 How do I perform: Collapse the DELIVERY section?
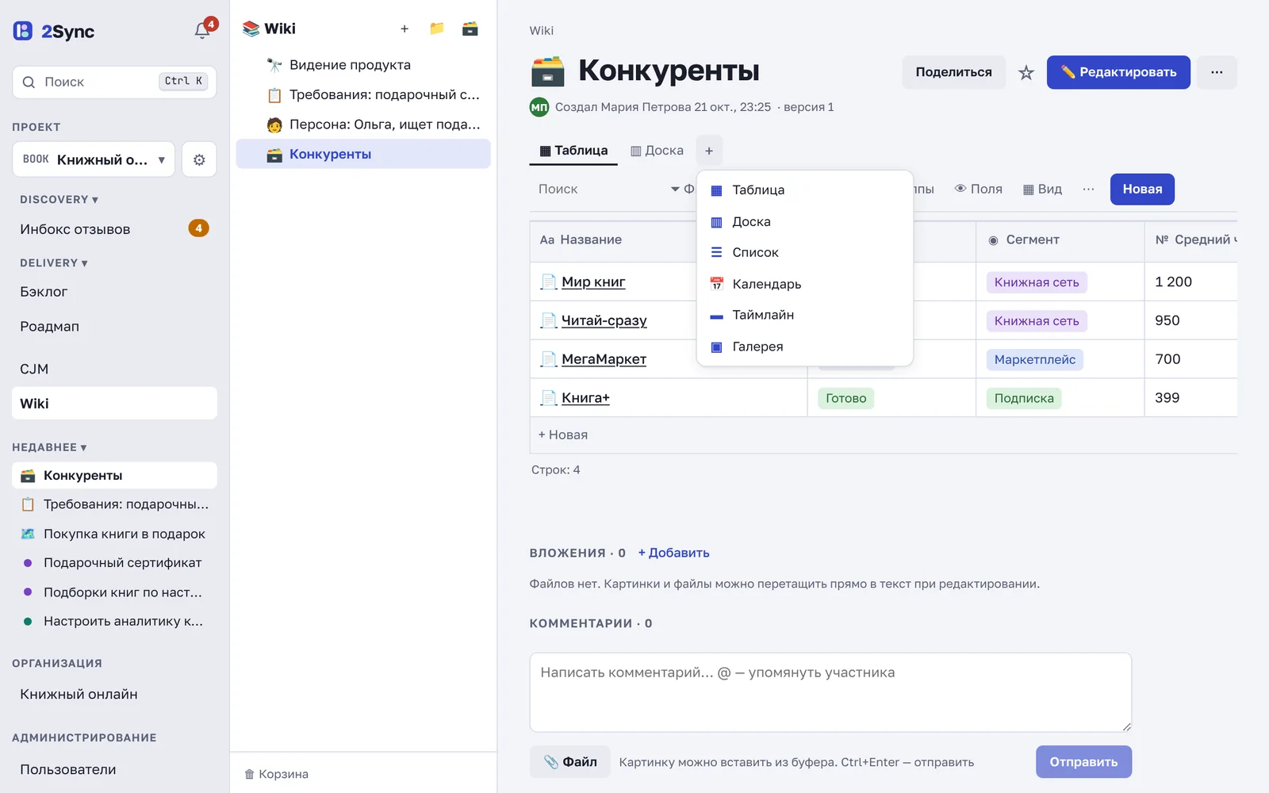pos(54,263)
